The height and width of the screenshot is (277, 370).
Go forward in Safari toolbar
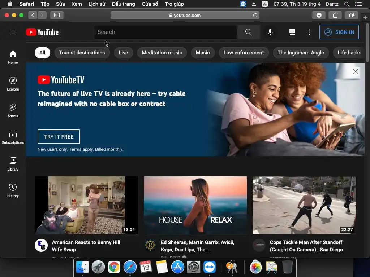click(42, 15)
